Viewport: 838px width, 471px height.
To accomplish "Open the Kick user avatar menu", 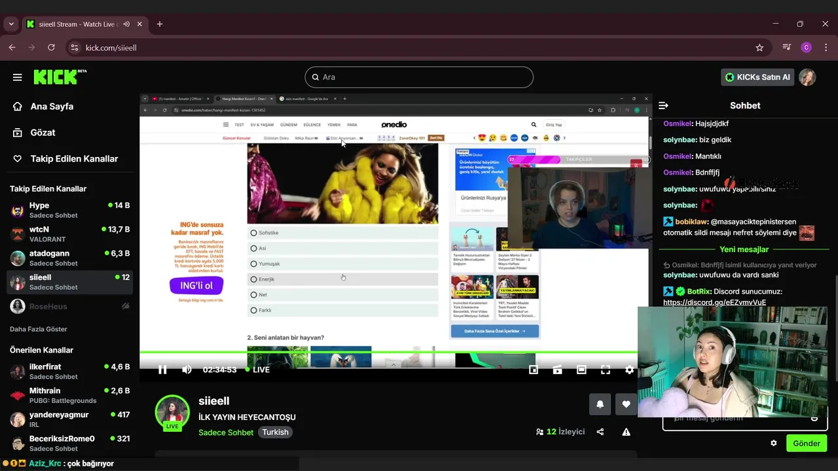I will click(x=807, y=77).
